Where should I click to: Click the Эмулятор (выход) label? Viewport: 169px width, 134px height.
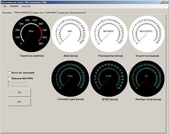[147, 56]
